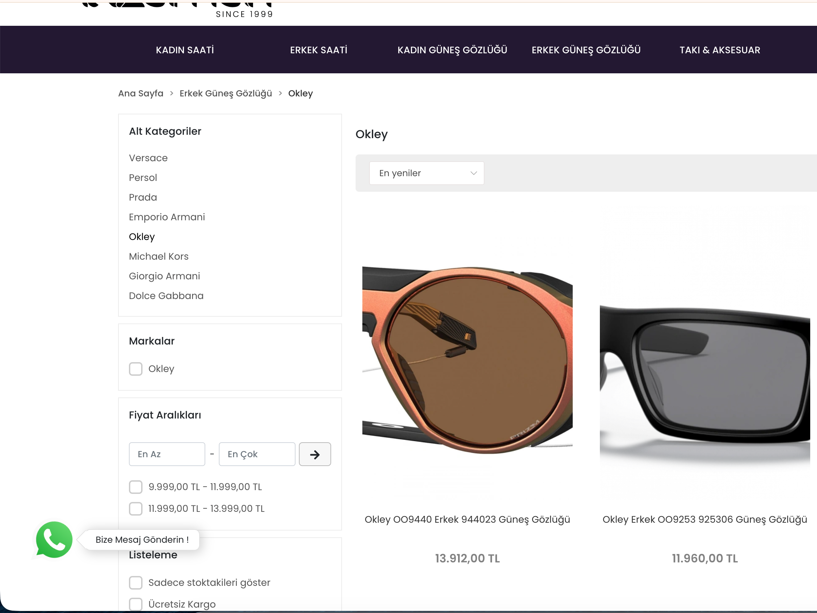Open Emporio Armani subcategory
The height and width of the screenshot is (613, 817).
point(167,217)
